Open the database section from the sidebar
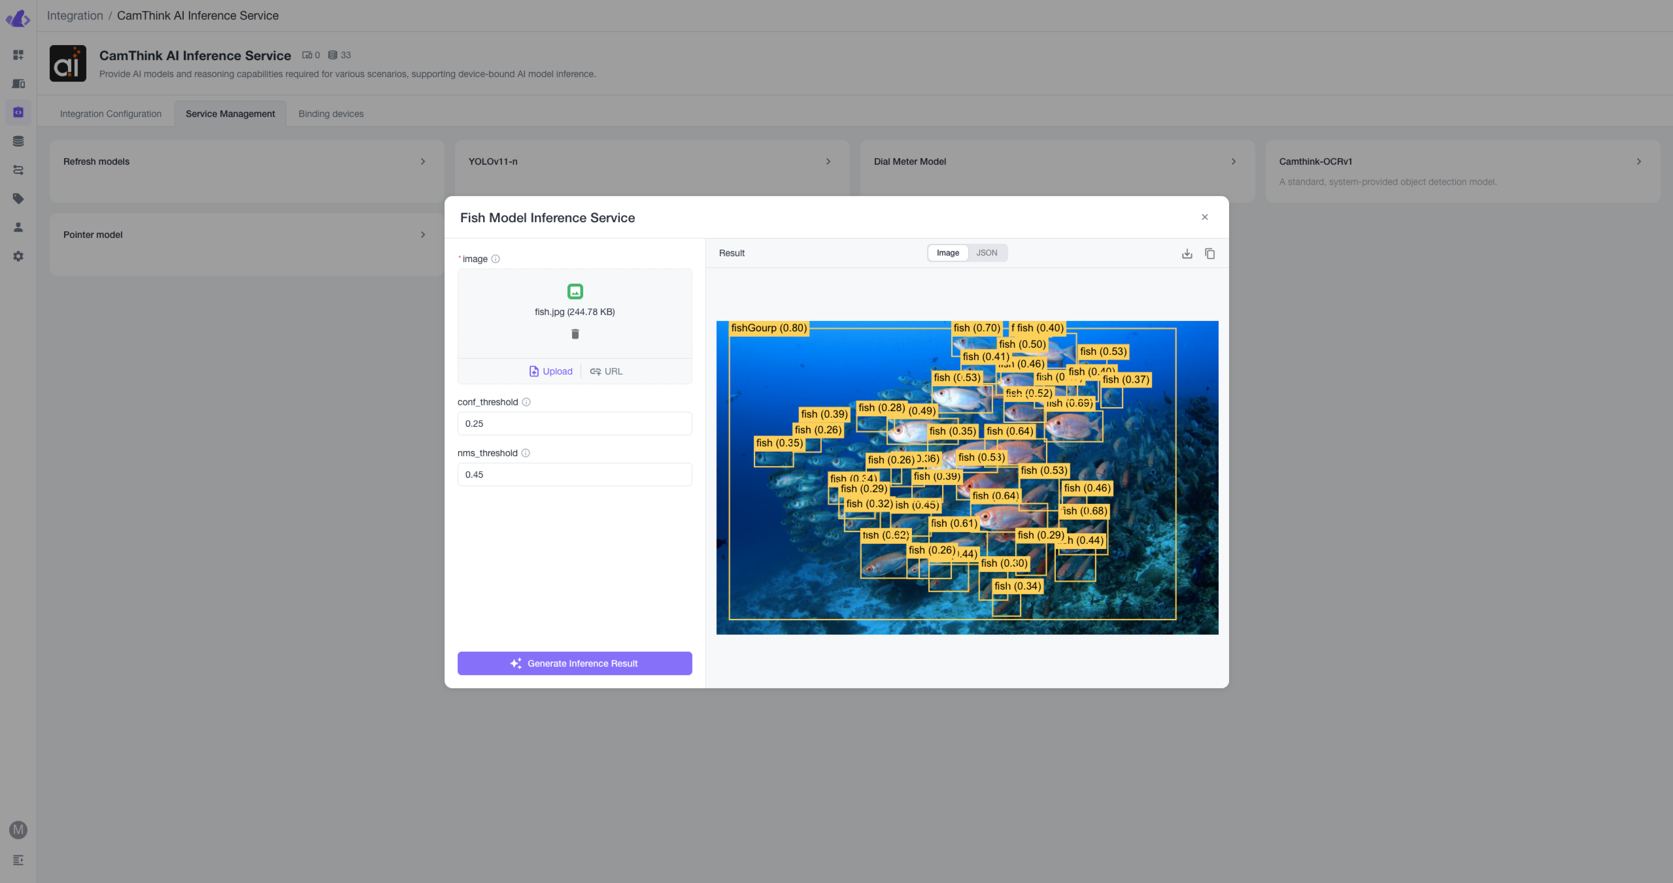 (18, 140)
